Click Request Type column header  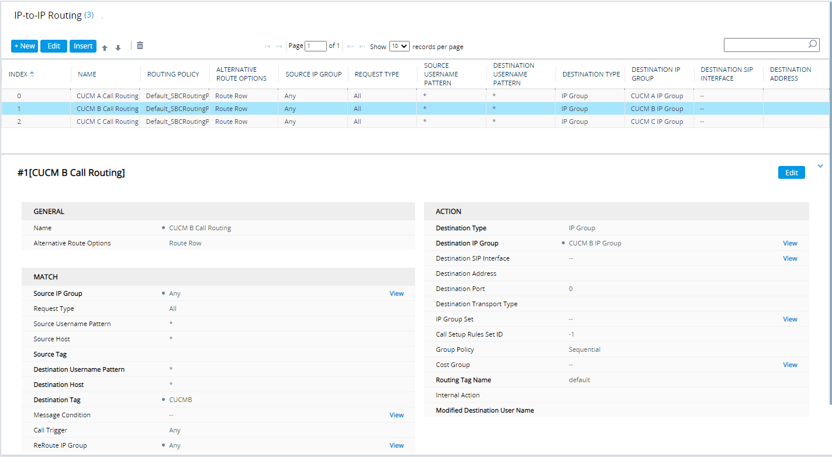coord(377,74)
